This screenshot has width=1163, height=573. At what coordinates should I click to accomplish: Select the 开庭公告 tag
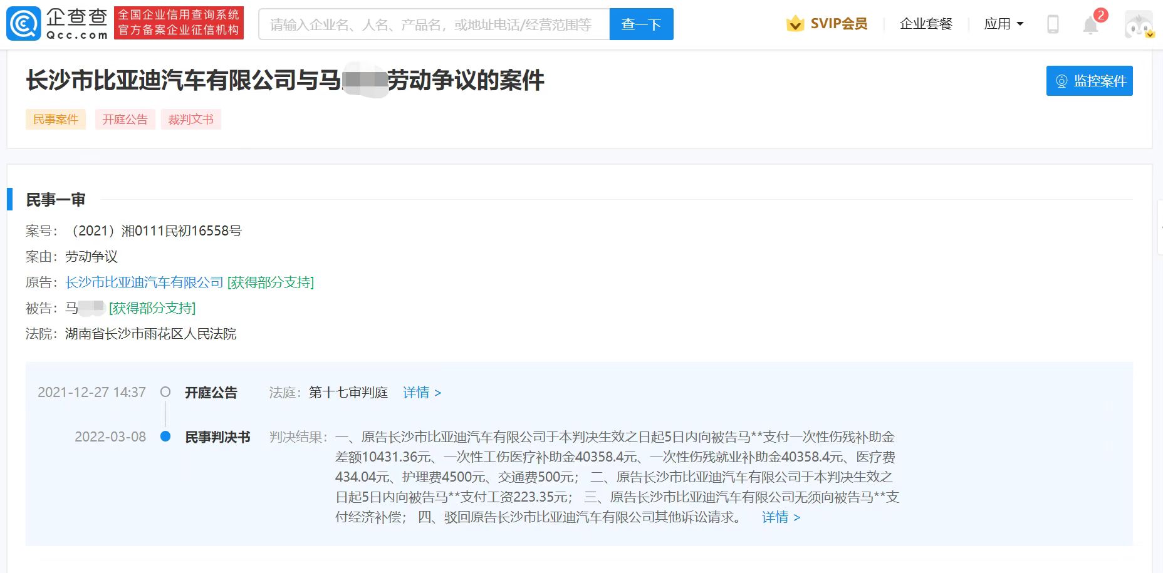click(125, 120)
